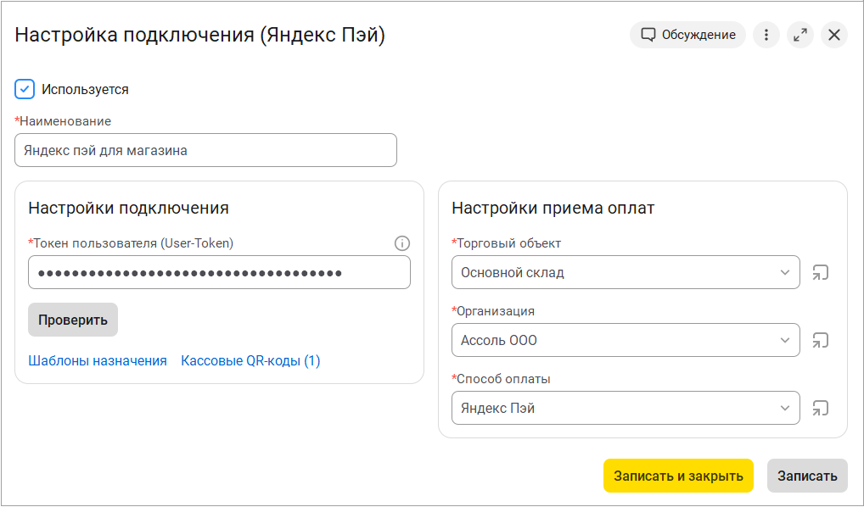Click the Записать и закрыть button

tap(678, 476)
